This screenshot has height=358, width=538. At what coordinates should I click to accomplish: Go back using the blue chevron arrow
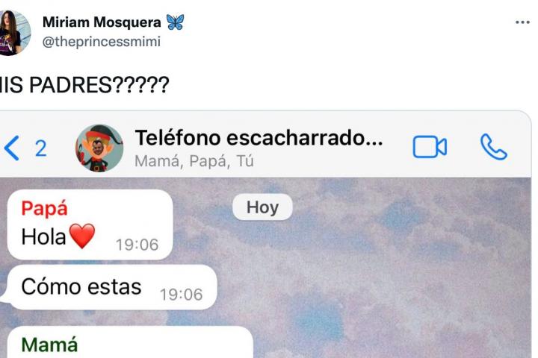tap(12, 148)
